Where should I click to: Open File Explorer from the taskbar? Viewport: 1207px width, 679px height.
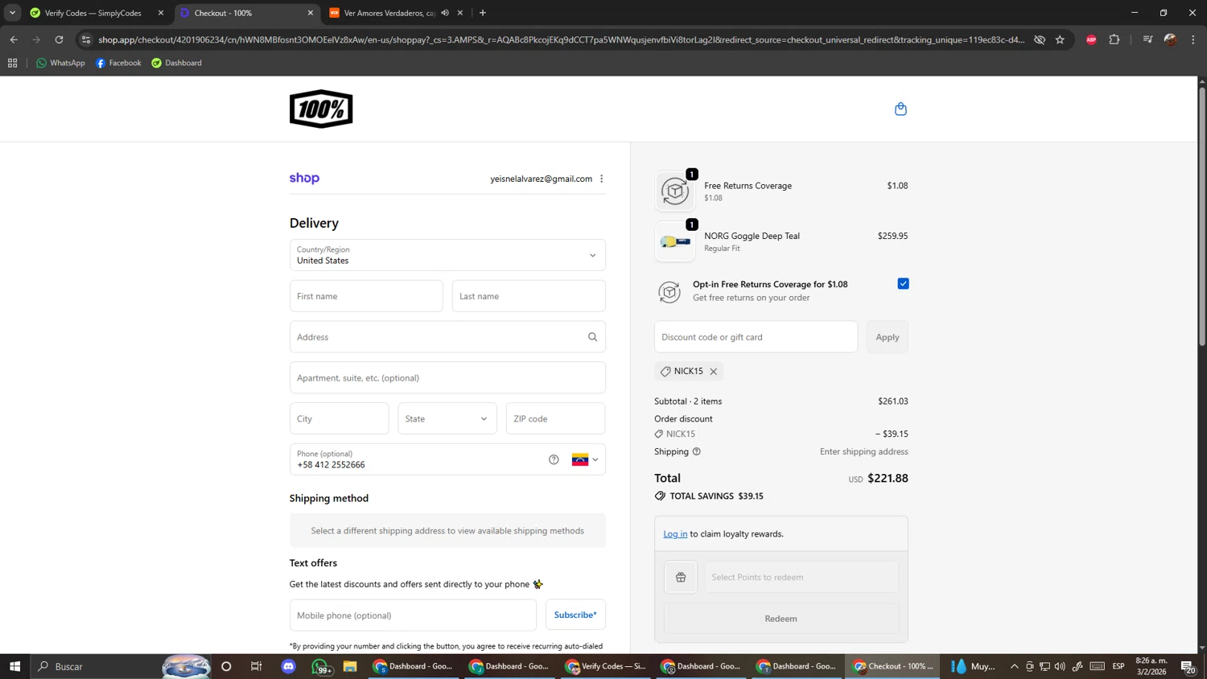pos(349,666)
